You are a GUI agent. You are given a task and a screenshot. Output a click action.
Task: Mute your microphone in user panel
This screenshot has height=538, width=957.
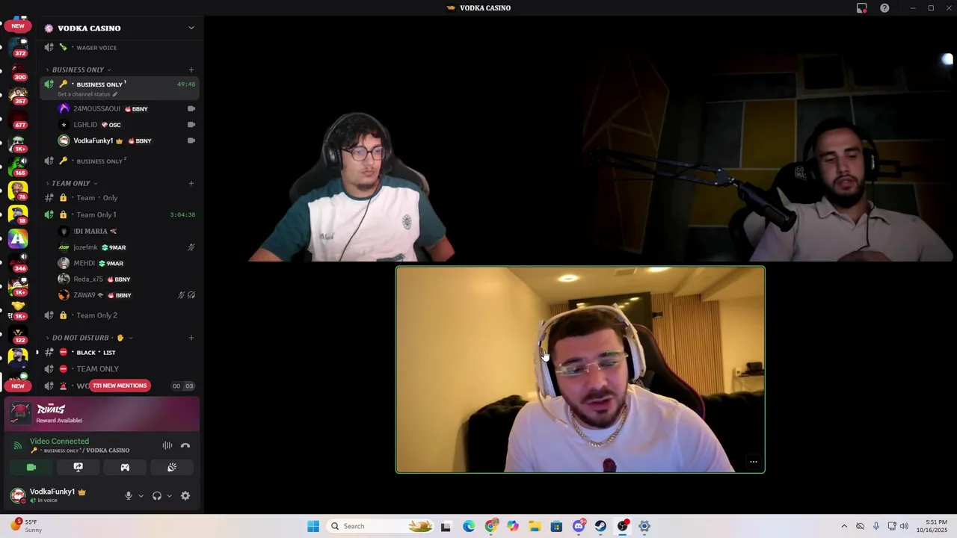tap(128, 495)
